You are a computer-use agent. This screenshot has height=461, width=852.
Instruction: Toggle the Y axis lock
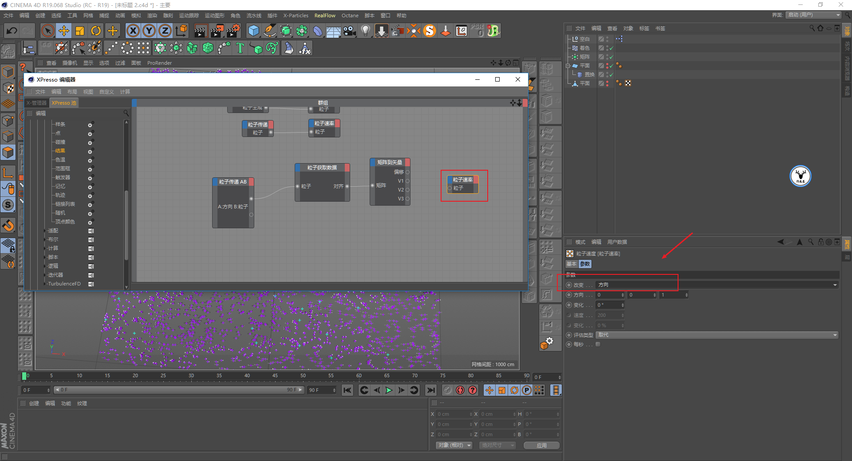[x=149, y=31]
